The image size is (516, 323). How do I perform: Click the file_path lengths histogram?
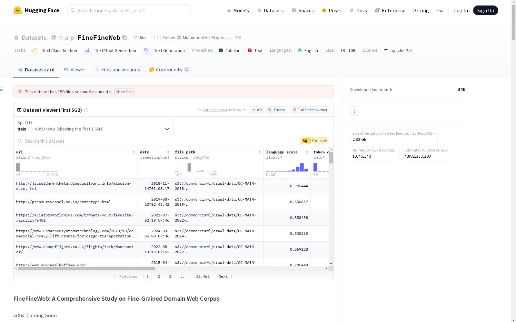(x=196, y=167)
